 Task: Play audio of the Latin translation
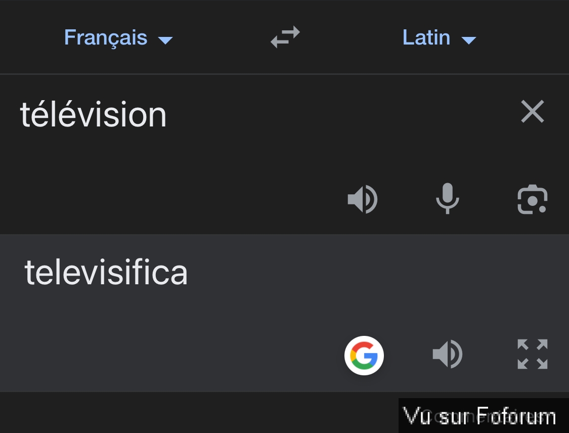pos(448,354)
